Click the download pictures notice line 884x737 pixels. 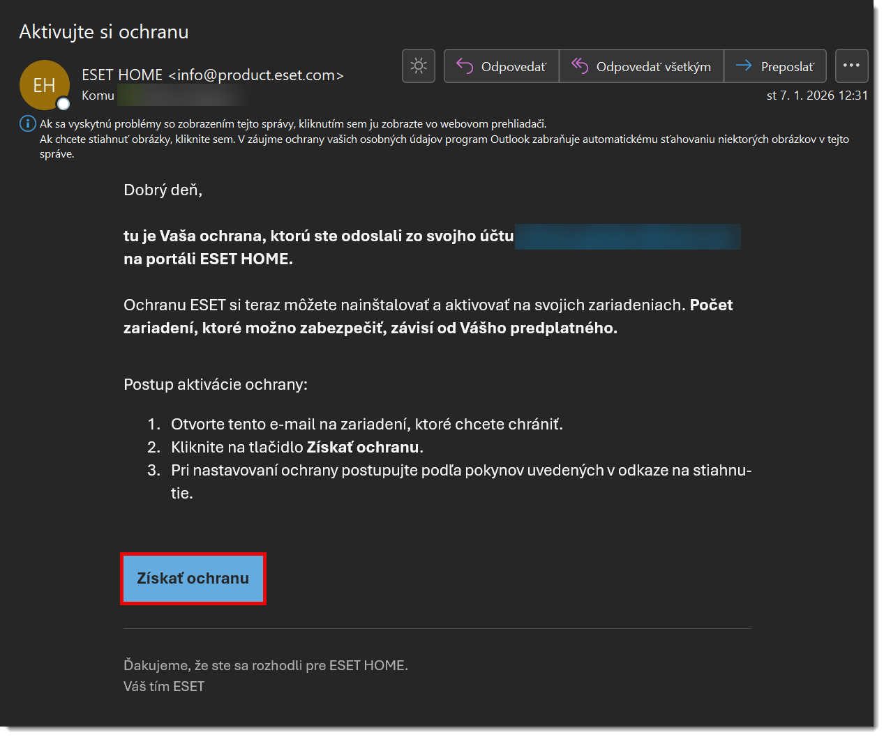(444, 146)
